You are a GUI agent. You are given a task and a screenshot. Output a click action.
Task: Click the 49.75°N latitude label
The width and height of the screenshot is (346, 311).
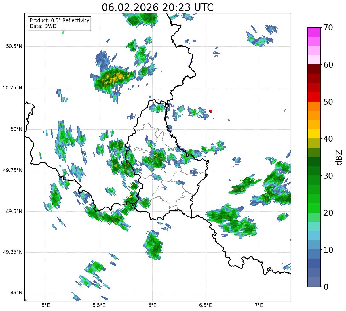pos(13,170)
